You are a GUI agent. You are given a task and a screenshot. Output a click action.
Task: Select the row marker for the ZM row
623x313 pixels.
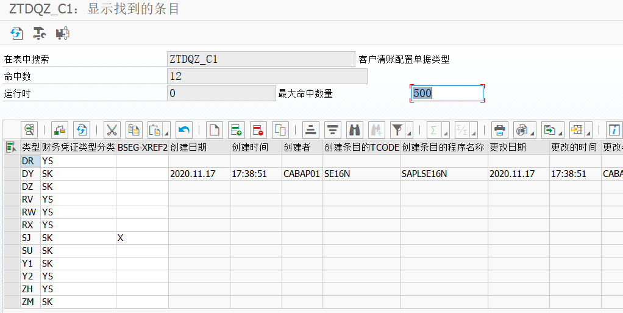(12, 302)
